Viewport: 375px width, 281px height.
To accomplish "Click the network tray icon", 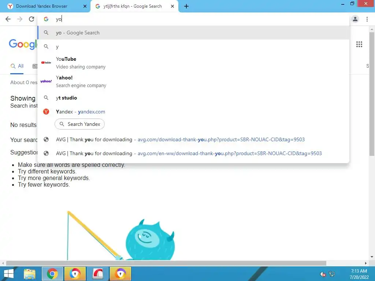I will [x=332, y=274].
